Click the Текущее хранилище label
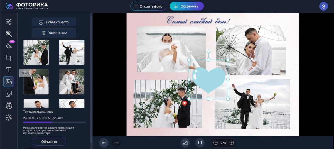Viewport: 334px width, 149px height. 38,111
